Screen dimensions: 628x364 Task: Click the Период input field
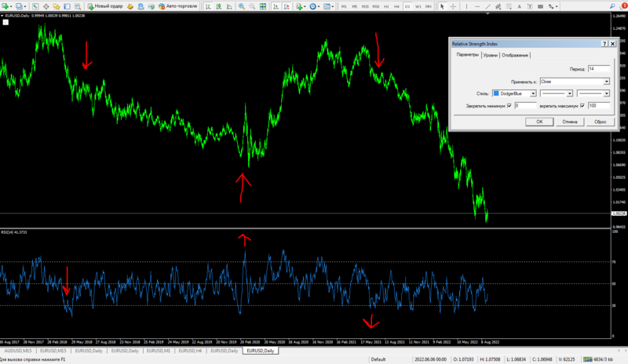tap(599, 69)
